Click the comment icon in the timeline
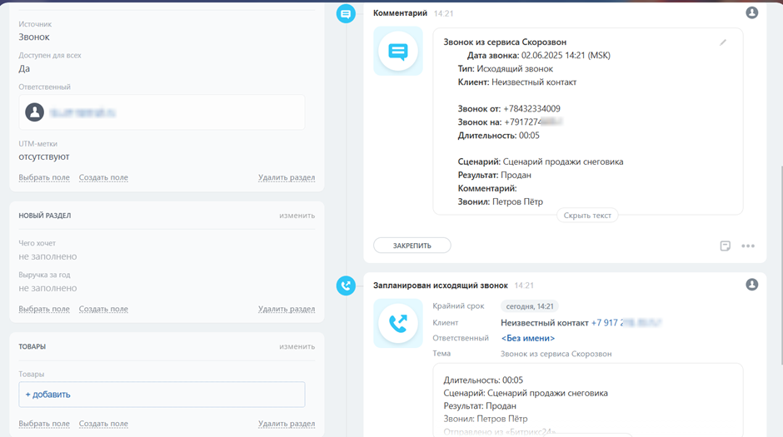Viewport: 783px width, 437px height. pyautogui.click(x=346, y=14)
